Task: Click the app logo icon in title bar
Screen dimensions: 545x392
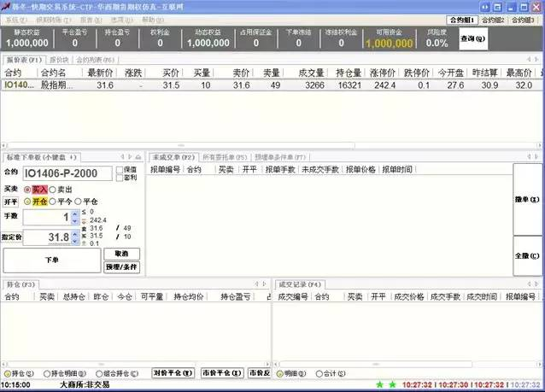Action: tap(5, 7)
